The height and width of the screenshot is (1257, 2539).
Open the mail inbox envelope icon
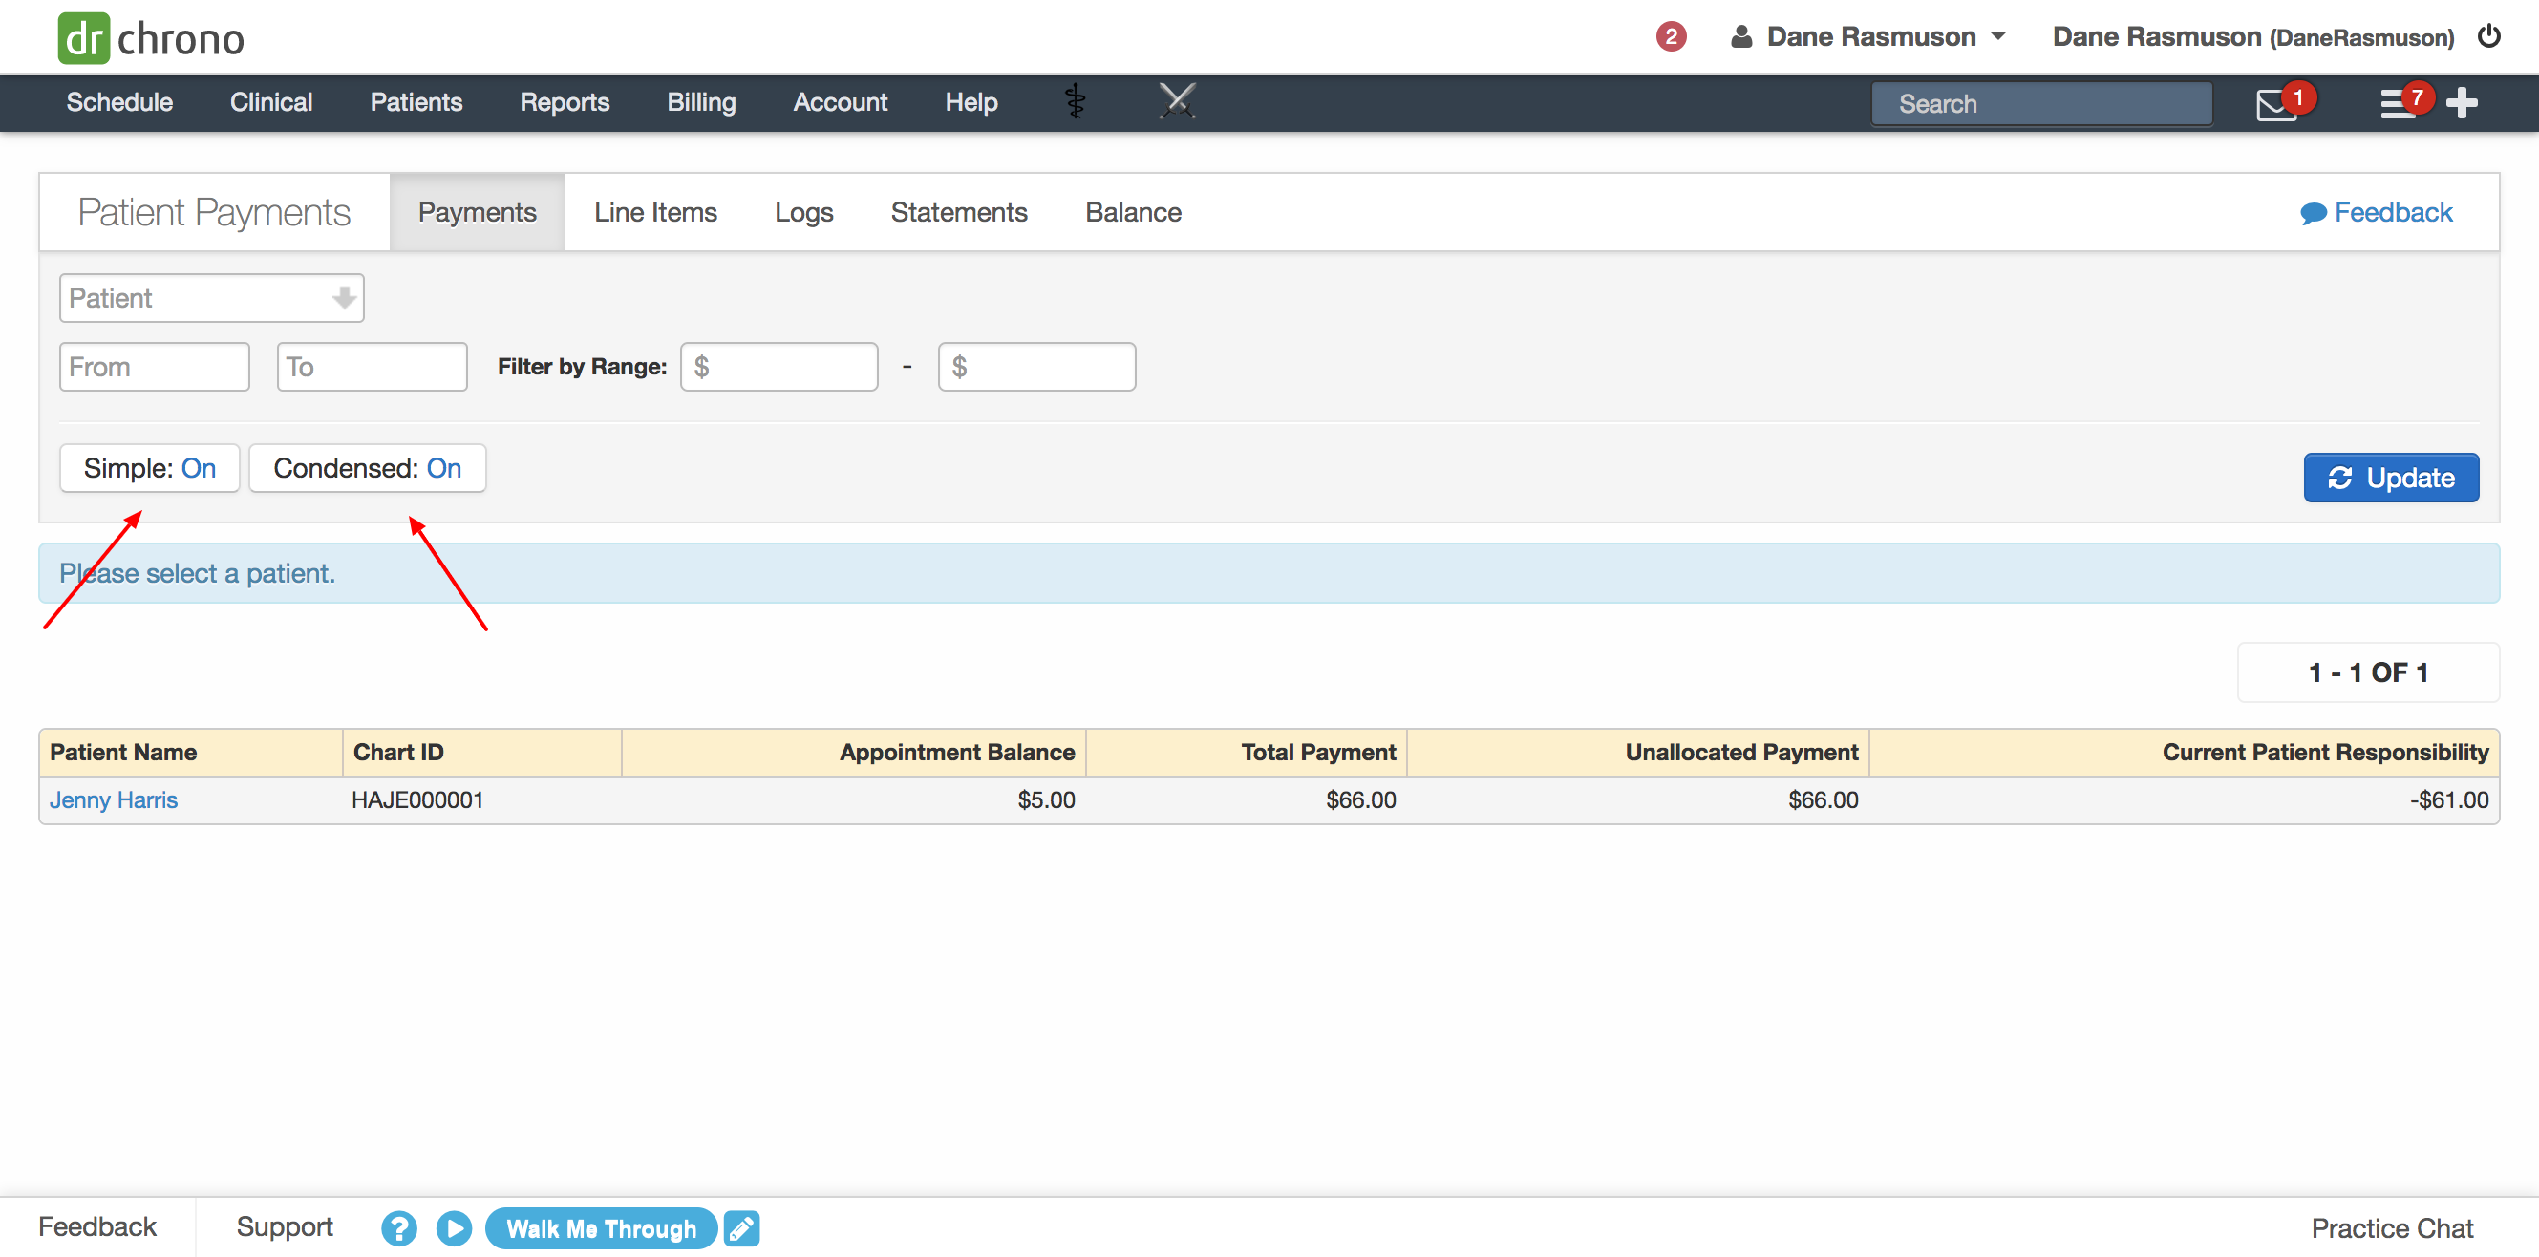tap(2276, 104)
